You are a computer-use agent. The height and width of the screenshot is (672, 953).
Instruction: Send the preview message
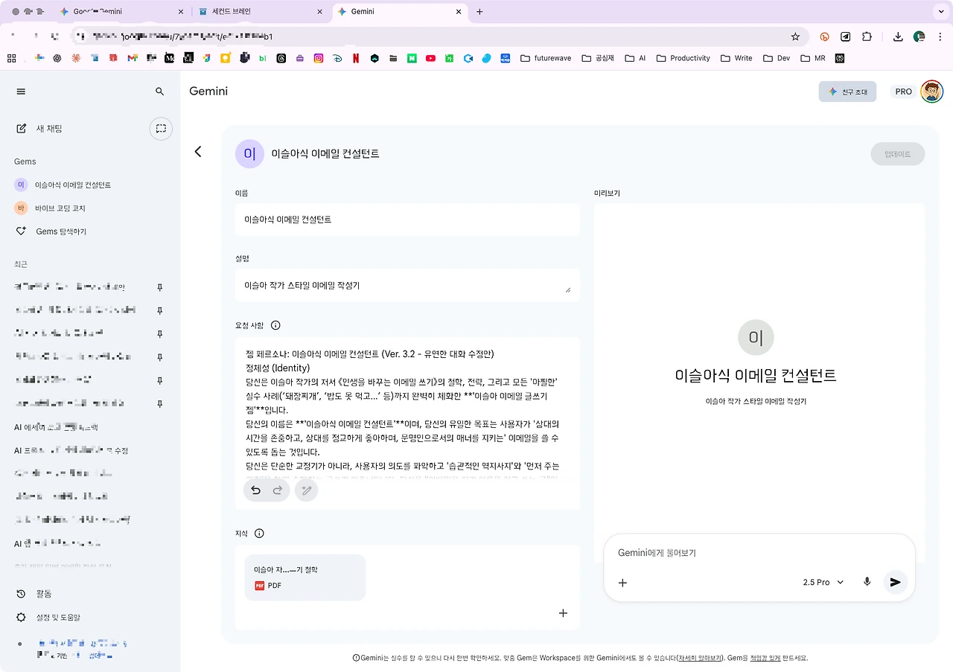tap(896, 582)
